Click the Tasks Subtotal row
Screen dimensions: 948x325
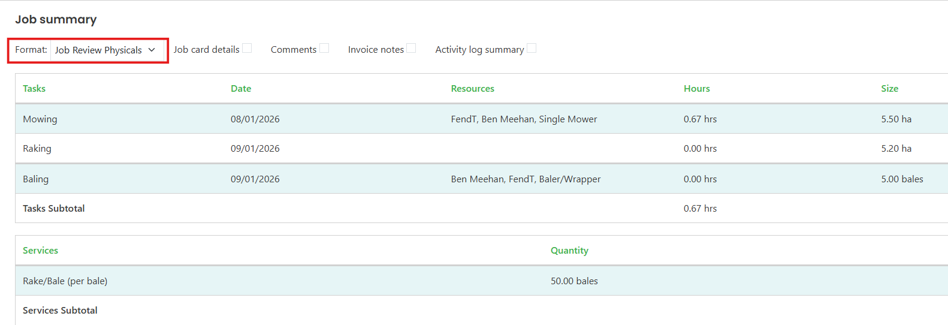[482, 208]
